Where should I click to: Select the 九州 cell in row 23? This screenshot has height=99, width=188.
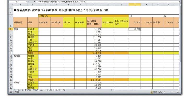(33, 74)
